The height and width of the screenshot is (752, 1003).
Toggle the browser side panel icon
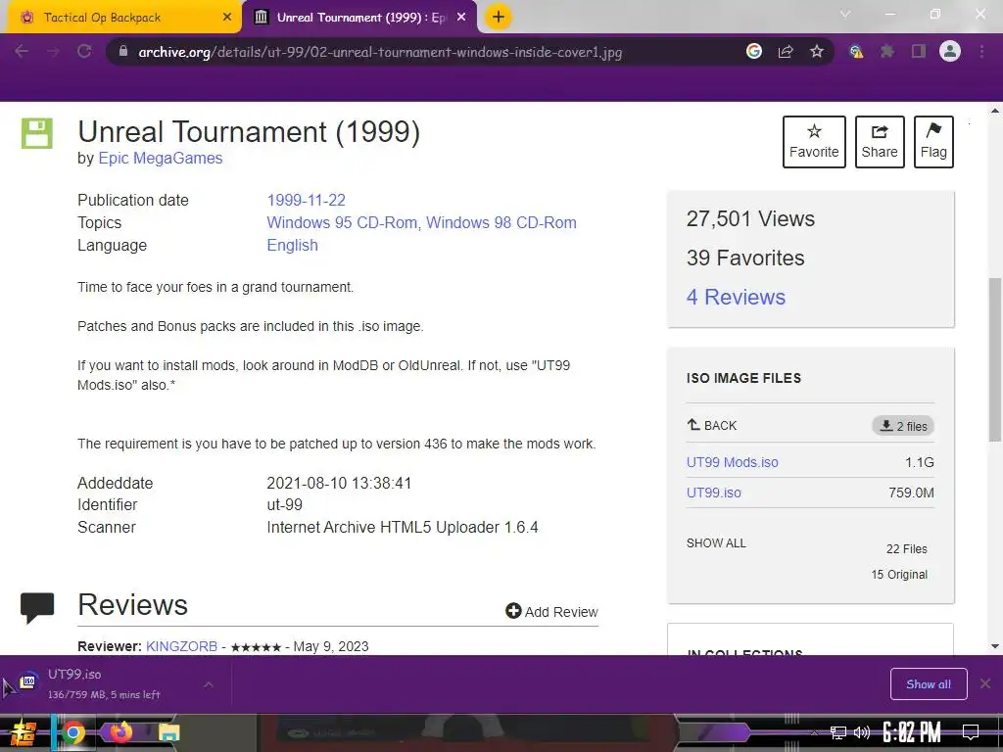[x=919, y=51]
